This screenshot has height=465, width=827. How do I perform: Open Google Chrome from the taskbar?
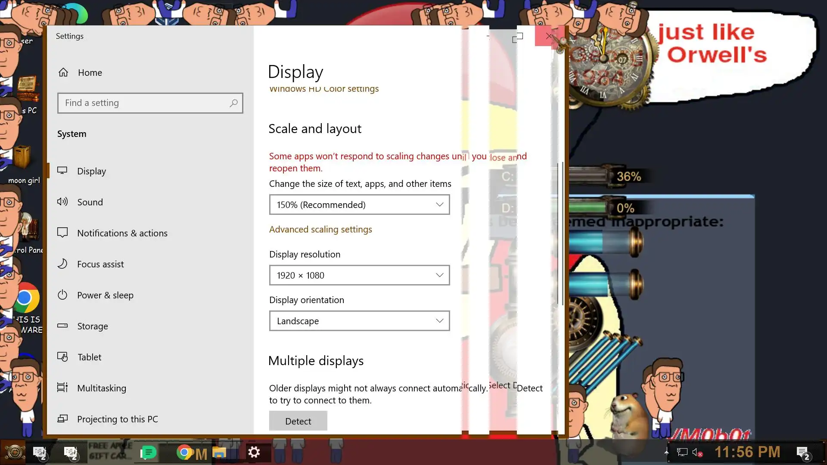tap(184, 453)
